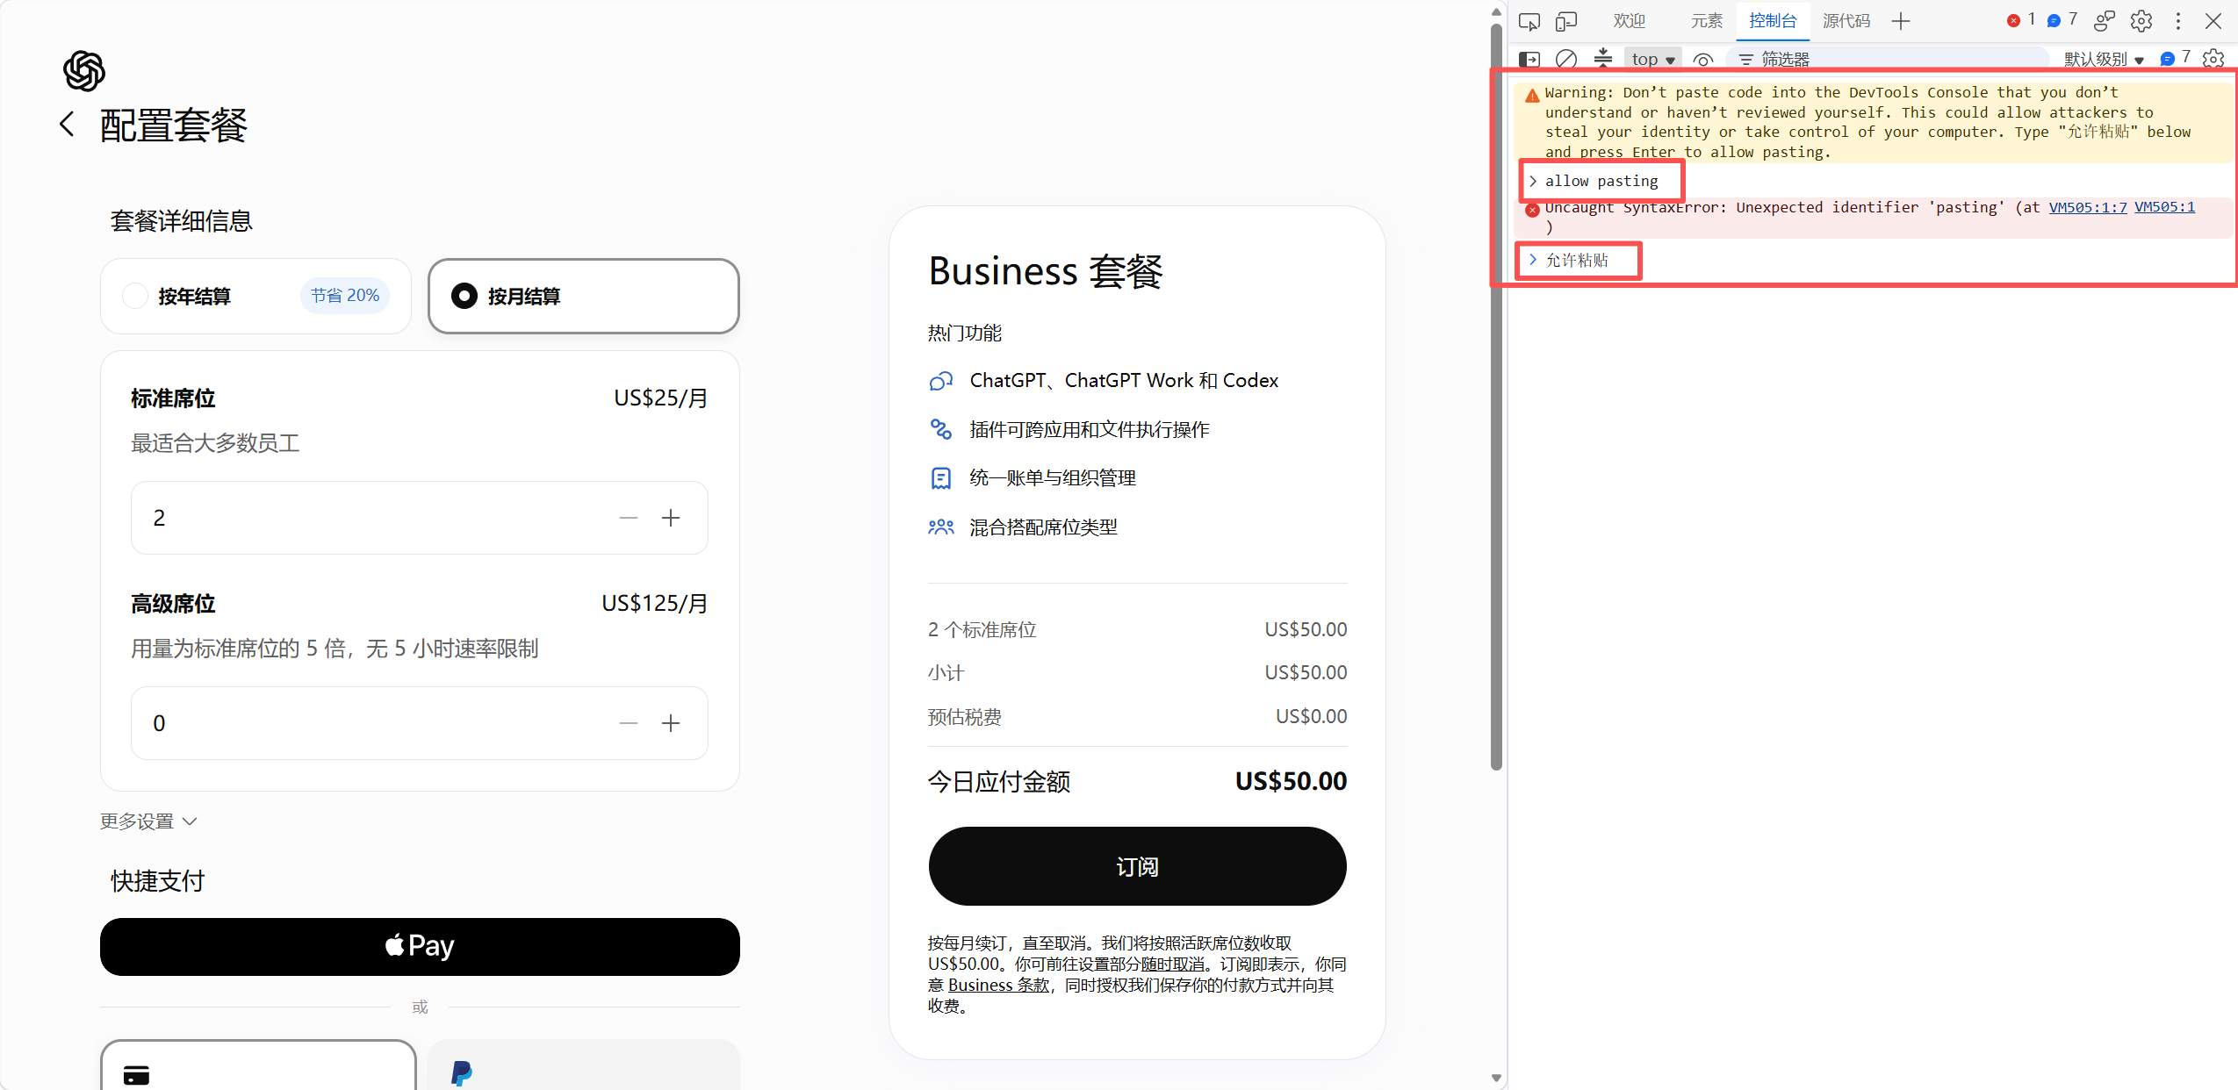Click the US$125/月 price text

(x=655, y=603)
